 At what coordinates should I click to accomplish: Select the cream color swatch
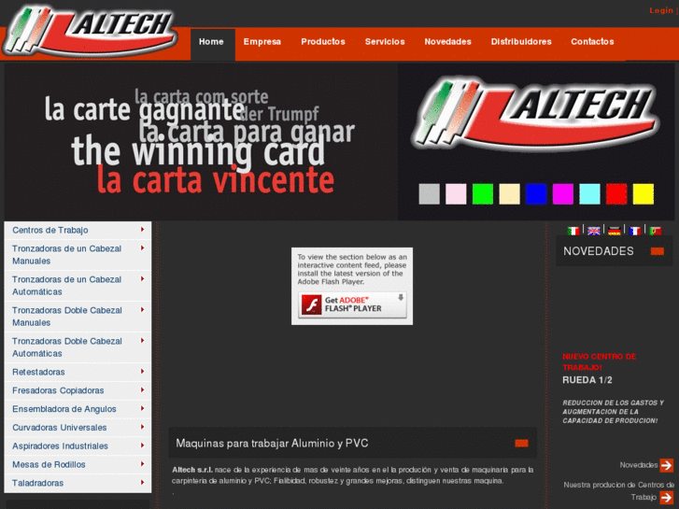510,193
